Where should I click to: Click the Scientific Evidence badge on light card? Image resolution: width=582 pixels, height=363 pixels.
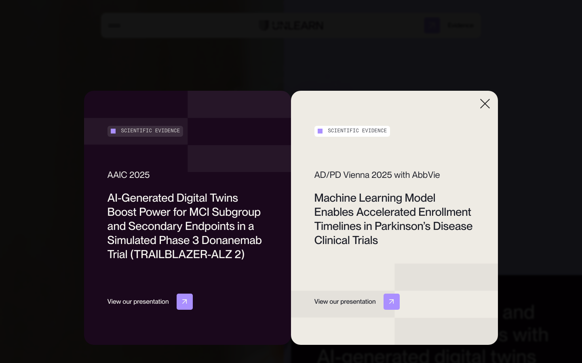click(x=352, y=131)
